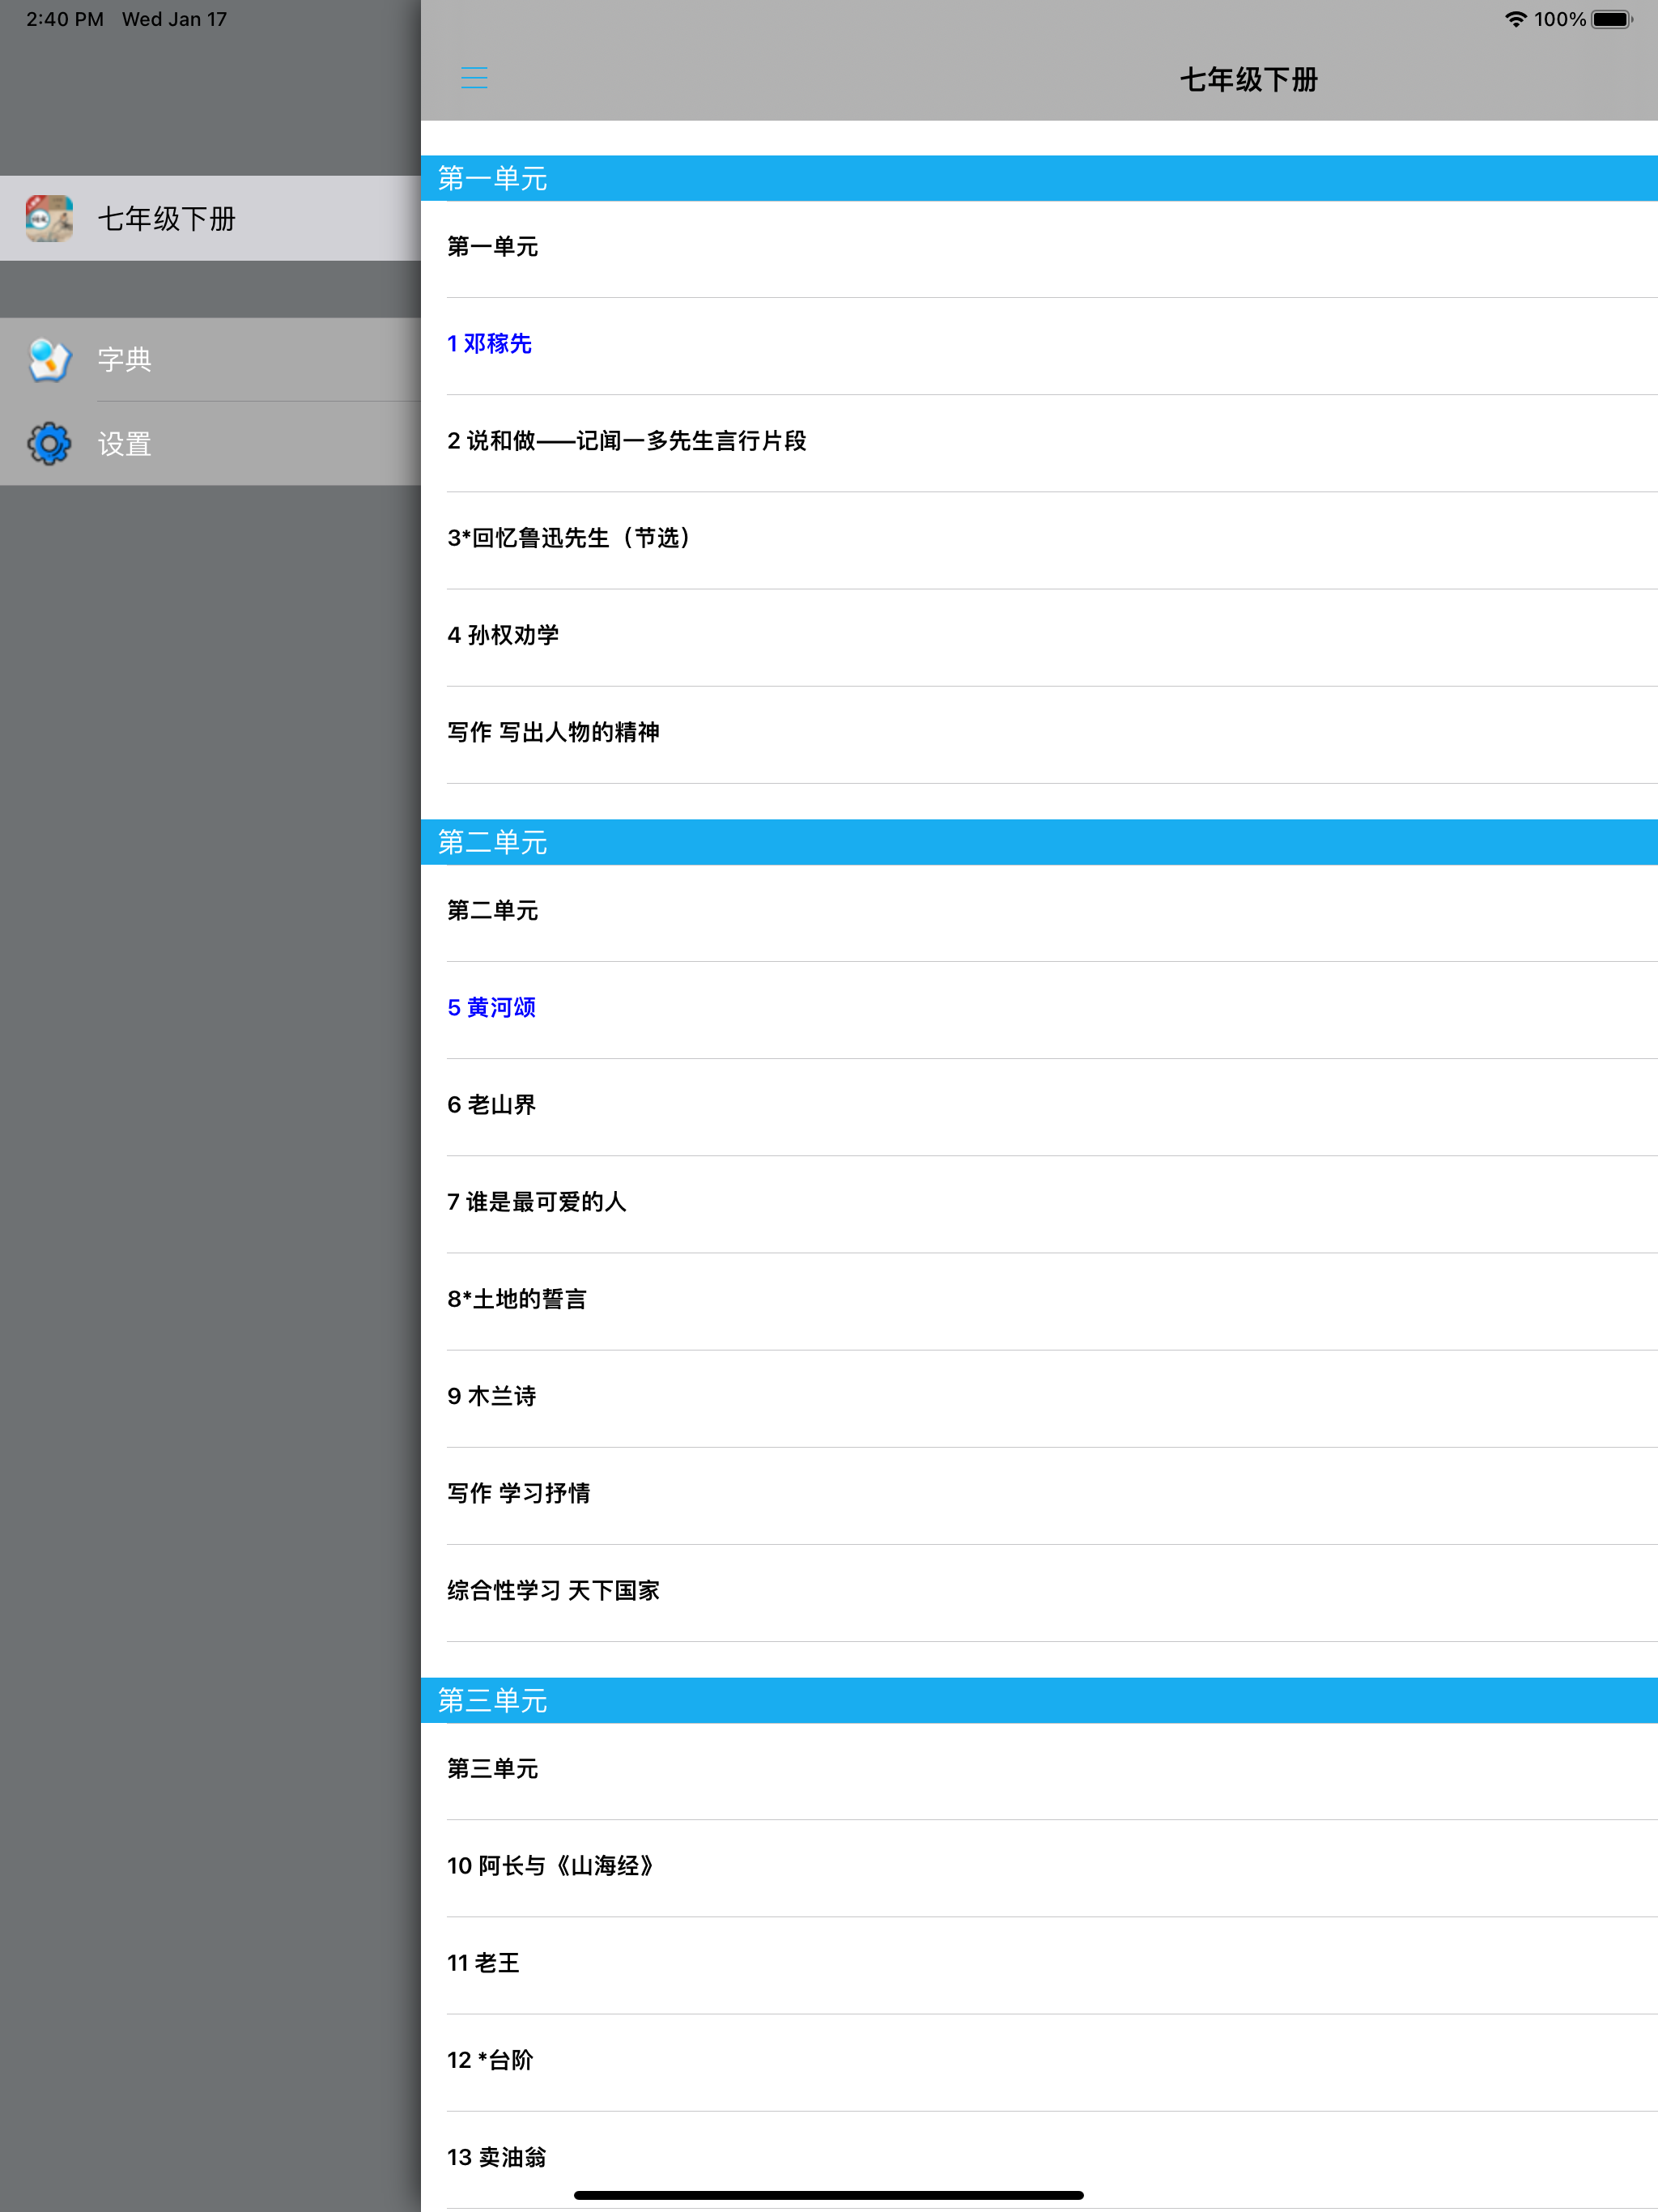Tap the home indicator bar
The height and width of the screenshot is (2212, 1658).
coord(829,2195)
